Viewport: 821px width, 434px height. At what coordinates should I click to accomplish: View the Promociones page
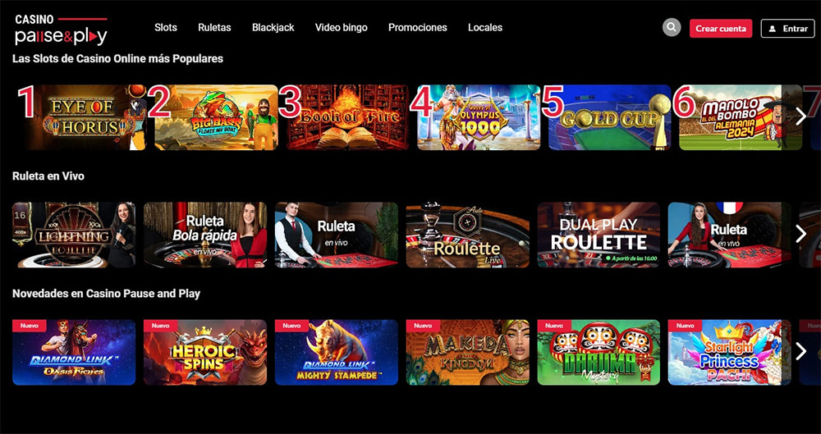417,28
